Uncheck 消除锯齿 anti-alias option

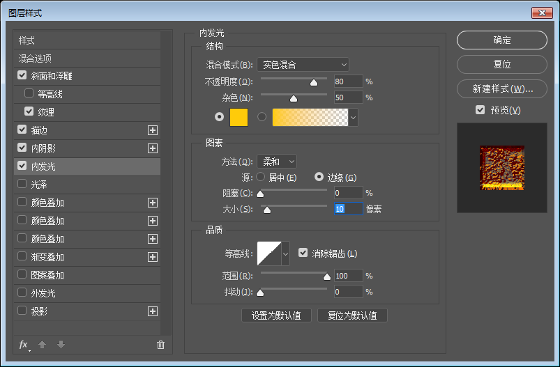303,253
